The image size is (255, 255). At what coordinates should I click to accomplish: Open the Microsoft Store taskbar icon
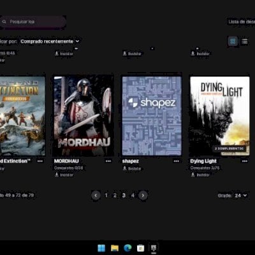140,248
